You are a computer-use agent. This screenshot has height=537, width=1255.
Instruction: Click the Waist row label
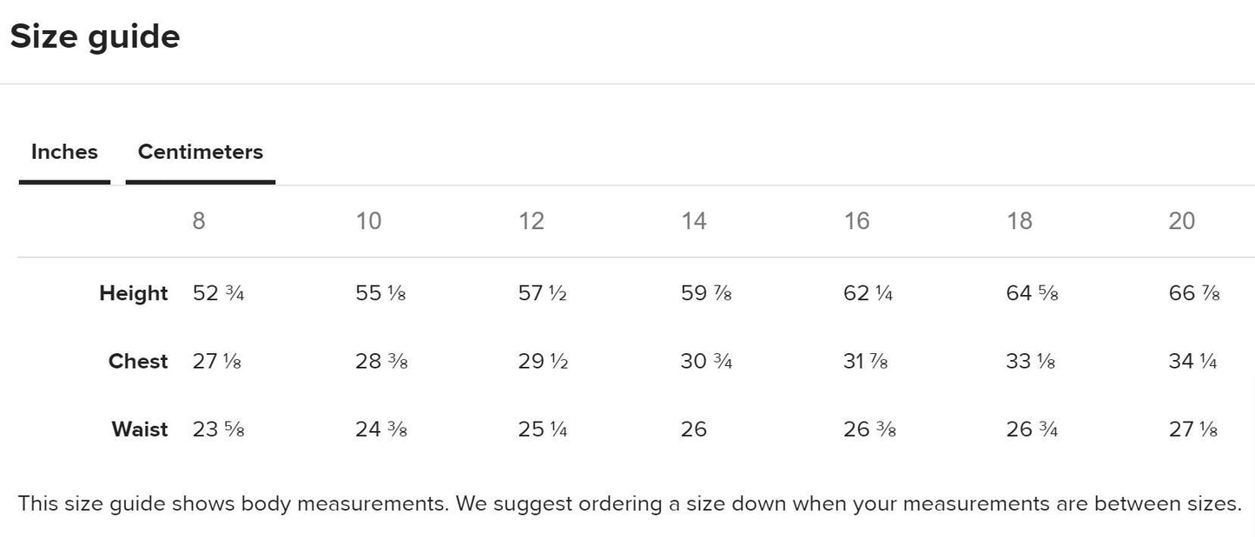[x=139, y=429]
